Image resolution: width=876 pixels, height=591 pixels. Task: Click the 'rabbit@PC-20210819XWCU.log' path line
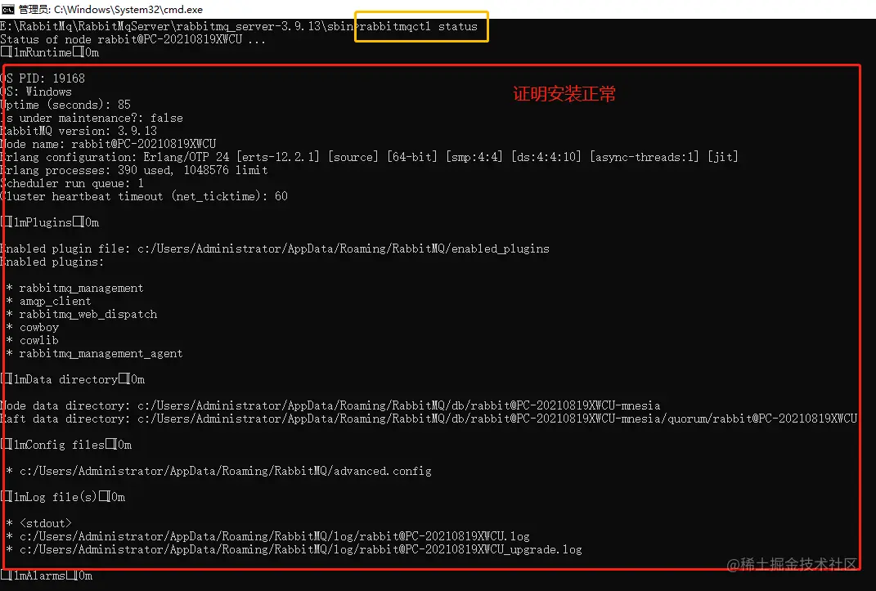268,536
